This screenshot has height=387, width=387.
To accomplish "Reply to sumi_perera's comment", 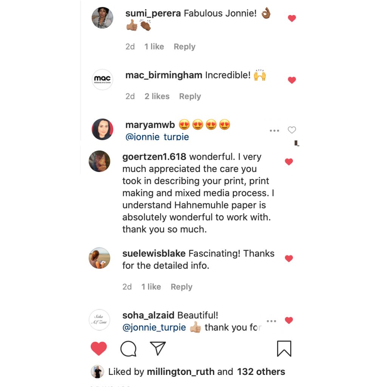I will click(x=184, y=46).
